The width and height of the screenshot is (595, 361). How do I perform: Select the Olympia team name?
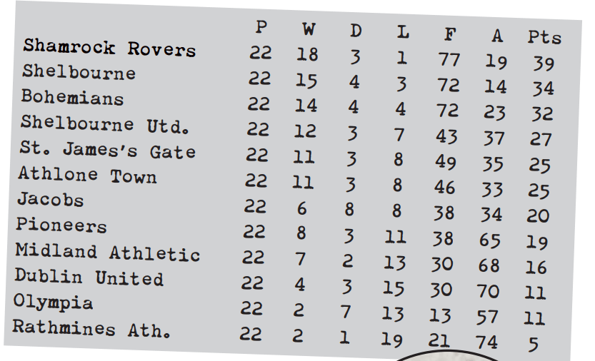tap(54, 302)
